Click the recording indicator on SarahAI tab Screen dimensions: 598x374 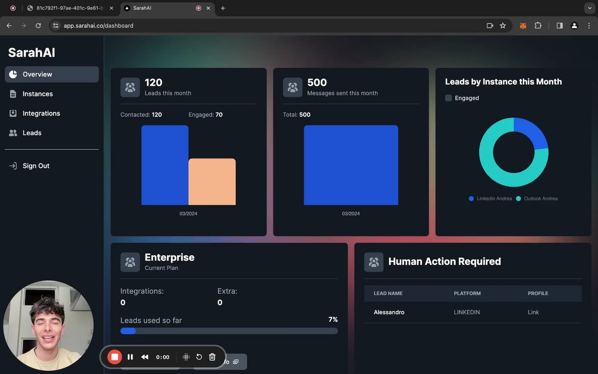click(x=199, y=8)
